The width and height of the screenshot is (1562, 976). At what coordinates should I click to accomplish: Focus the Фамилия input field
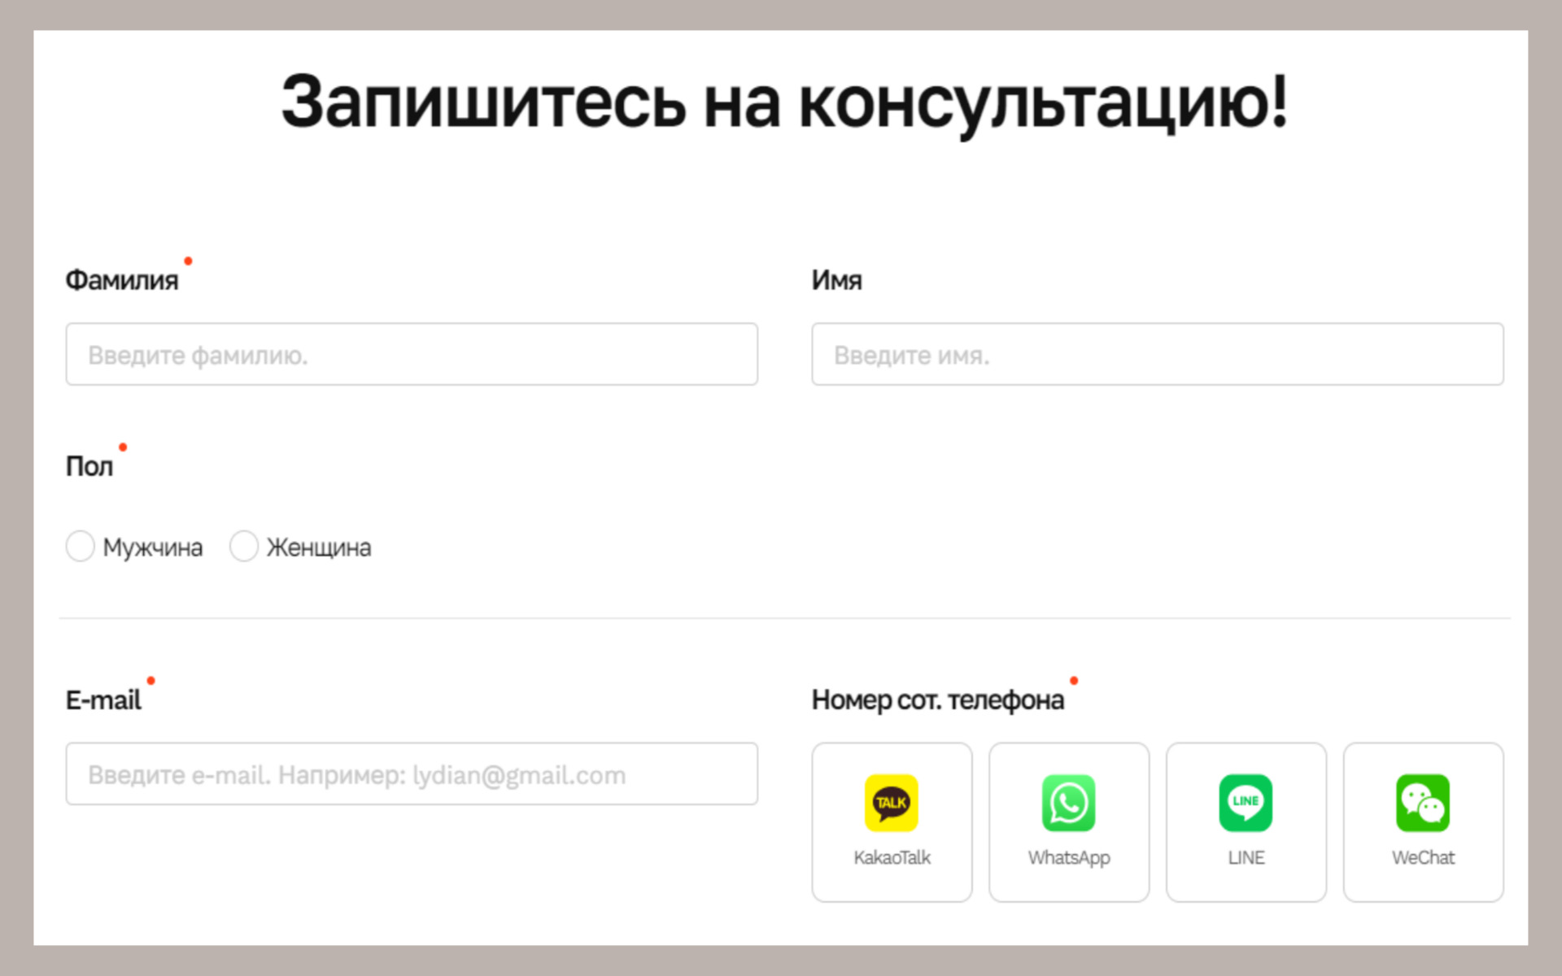(412, 355)
